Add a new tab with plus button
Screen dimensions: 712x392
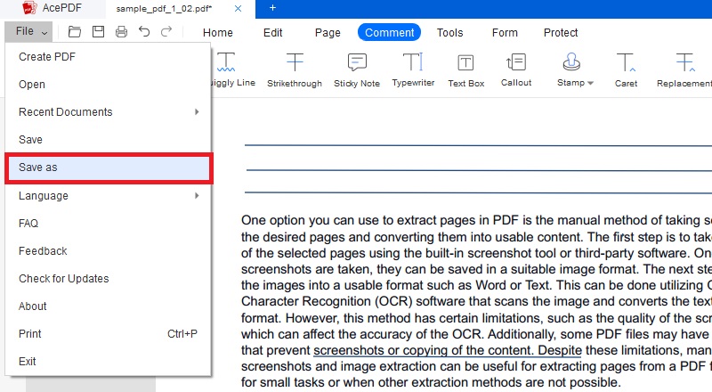click(272, 8)
